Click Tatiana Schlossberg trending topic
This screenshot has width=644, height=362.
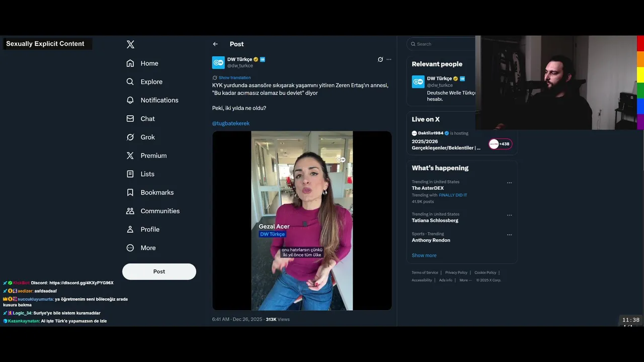(435, 220)
